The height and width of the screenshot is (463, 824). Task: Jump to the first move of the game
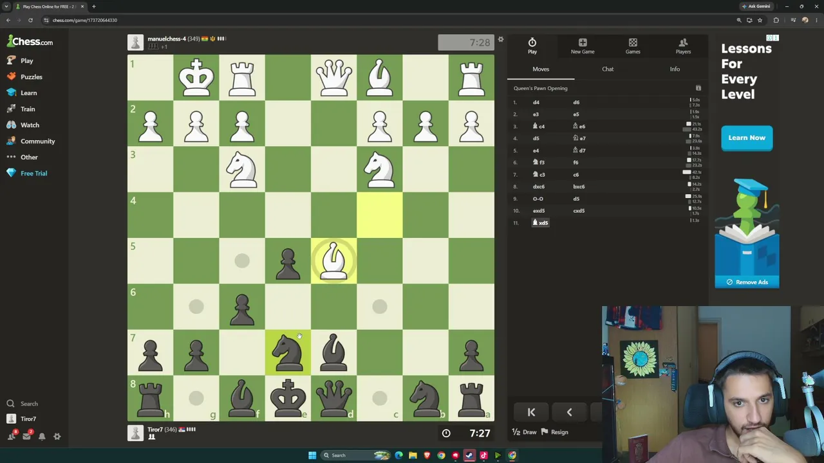coord(531,412)
